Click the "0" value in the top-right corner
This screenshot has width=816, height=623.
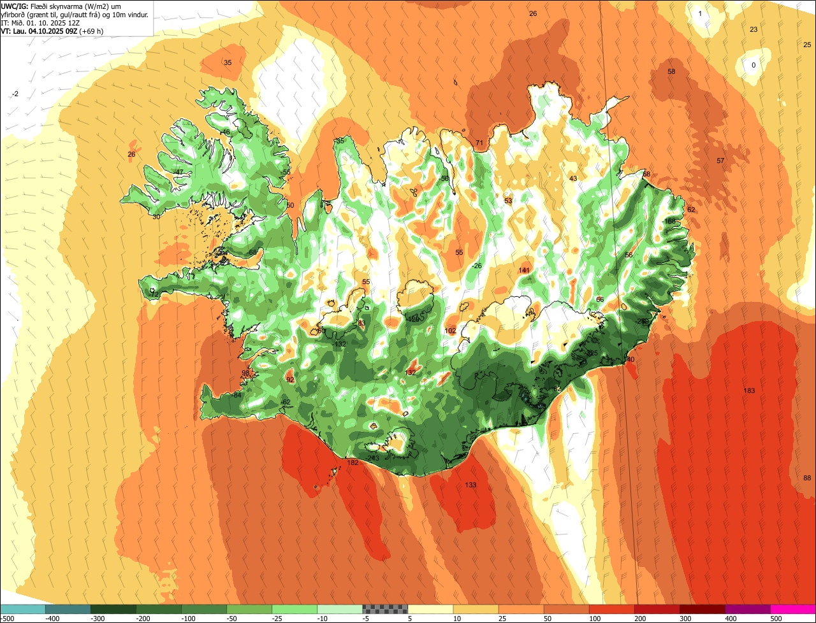(x=754, y=65)
